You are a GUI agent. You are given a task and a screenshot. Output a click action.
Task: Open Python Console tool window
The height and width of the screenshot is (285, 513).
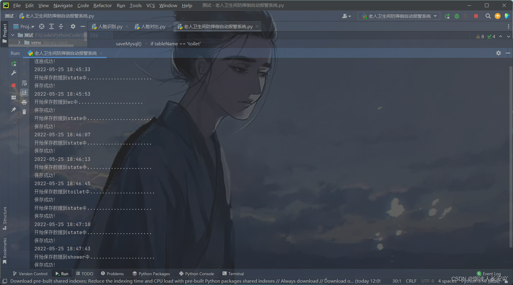click(x=196, y=273)
